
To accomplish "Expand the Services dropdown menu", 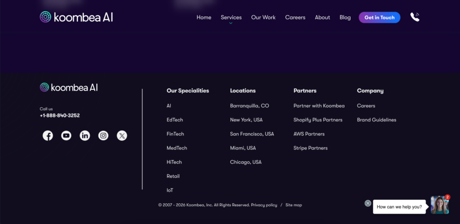I will 231,18.
